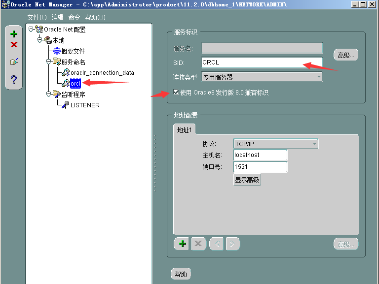Click the 显示高级 button
The height and width of the screenshot is (284, 379).
(247, 180)
